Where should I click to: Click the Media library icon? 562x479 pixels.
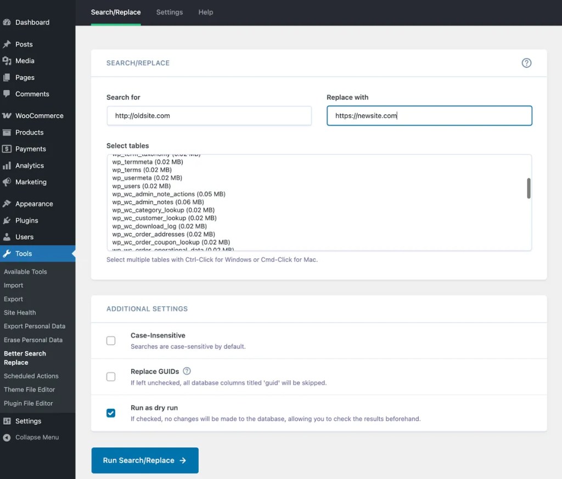coord(7,60)
